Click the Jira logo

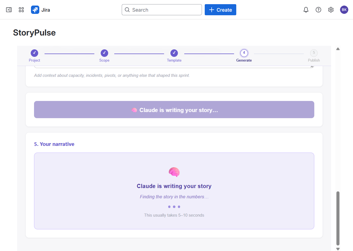[40, 10]
